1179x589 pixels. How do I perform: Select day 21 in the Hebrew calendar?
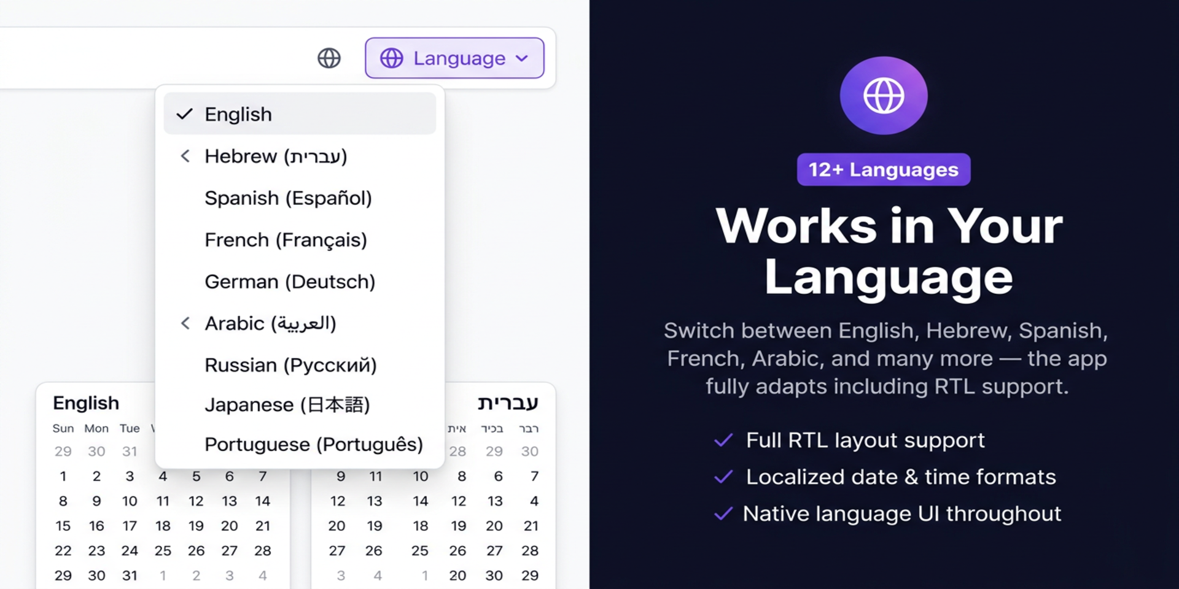pos(531,526)
